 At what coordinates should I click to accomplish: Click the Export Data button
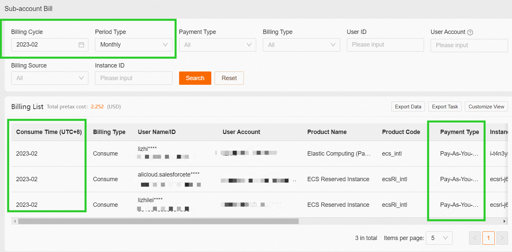(408, 107)
